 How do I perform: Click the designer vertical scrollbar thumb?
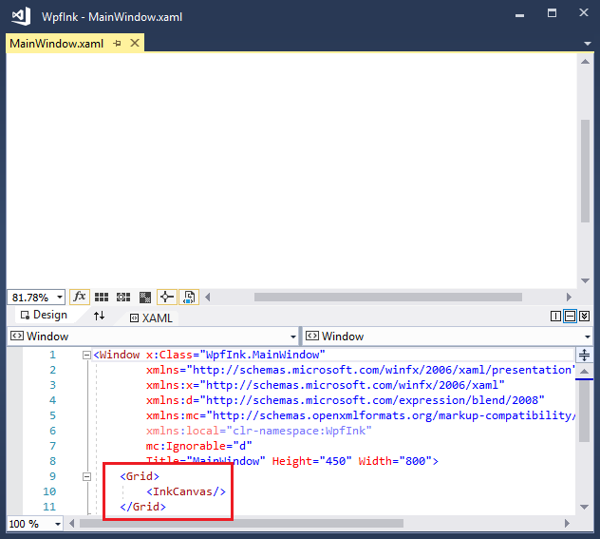(585, 171)
